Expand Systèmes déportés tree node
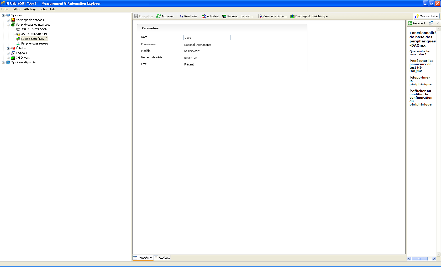441x267 pixels. [x=3, y=63]
